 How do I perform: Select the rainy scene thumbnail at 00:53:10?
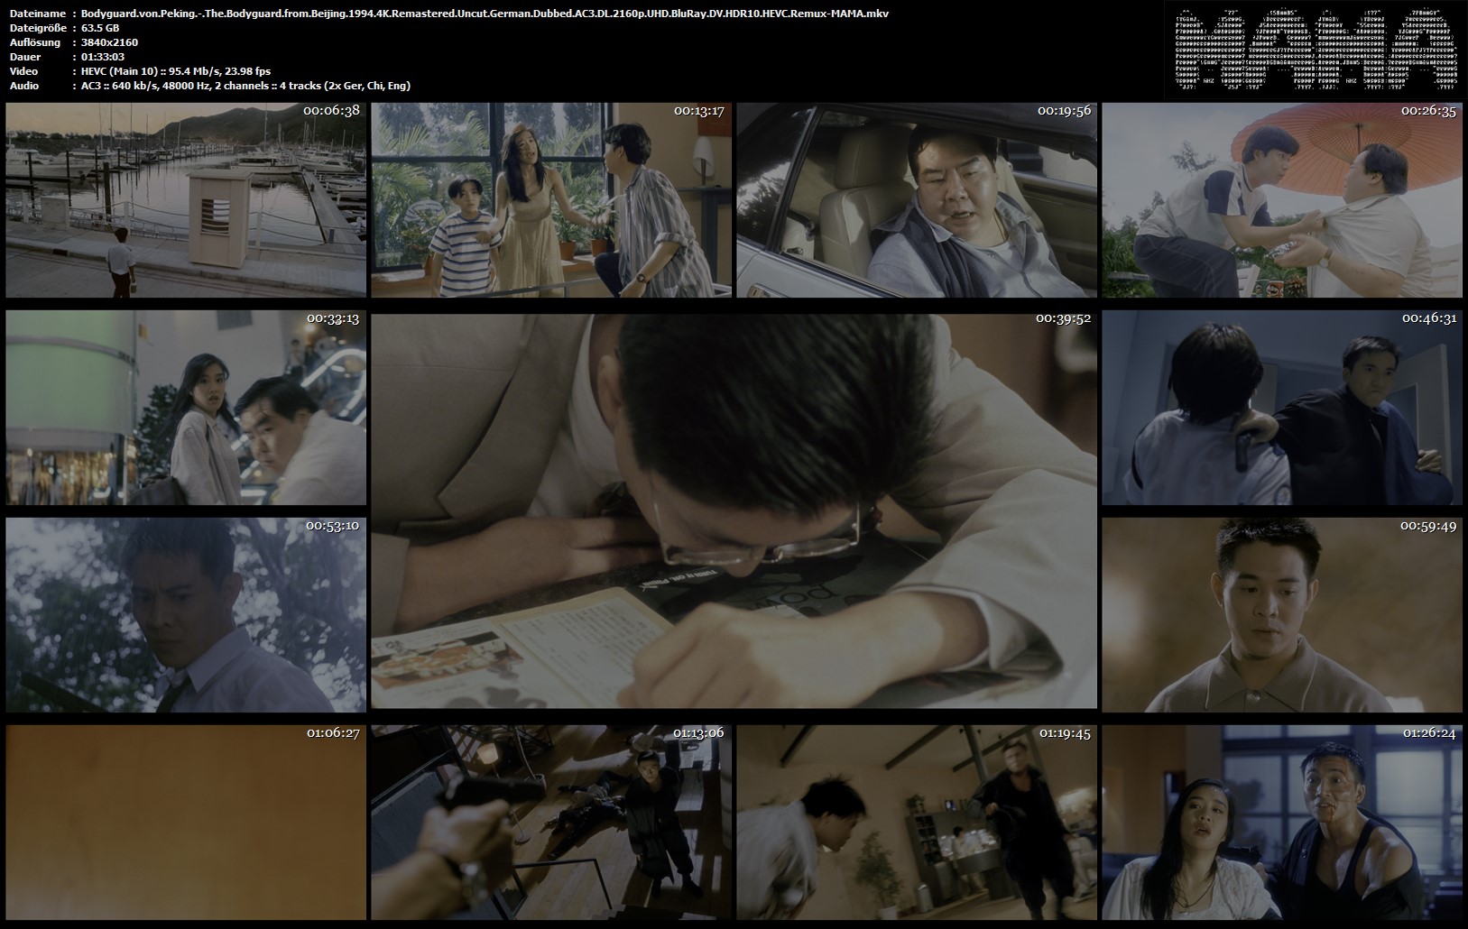click(x=186, y=615)
